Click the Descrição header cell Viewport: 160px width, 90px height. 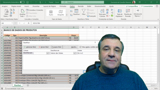[43, 35]
